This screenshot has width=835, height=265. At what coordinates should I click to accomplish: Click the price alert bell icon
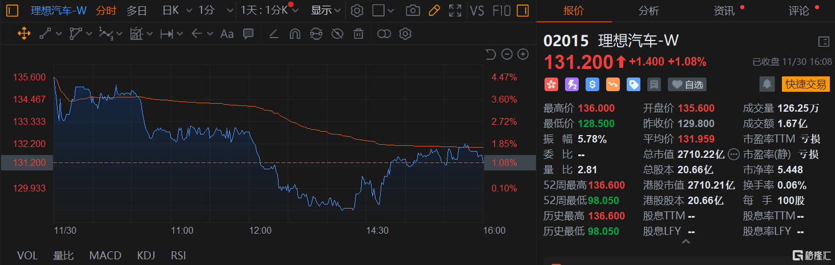pyautogui.click(x=767, y=84)
